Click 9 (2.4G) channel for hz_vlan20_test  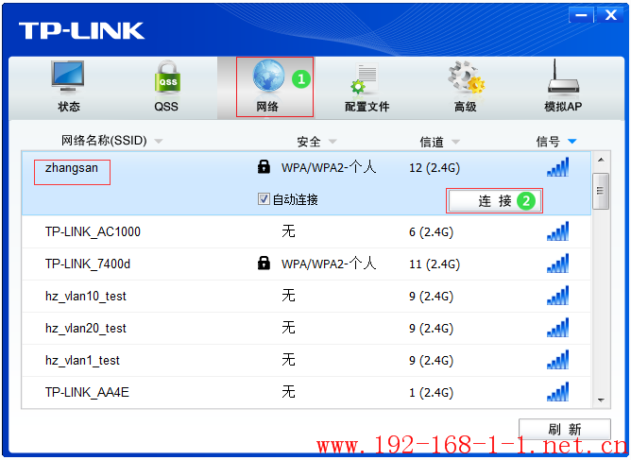431,329
